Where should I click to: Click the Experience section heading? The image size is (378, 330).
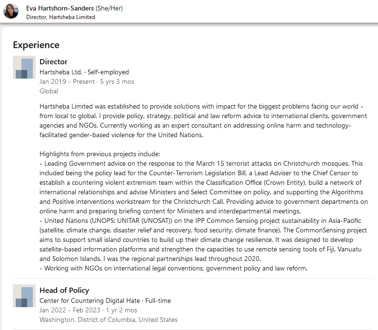click(x=36, y=45)
